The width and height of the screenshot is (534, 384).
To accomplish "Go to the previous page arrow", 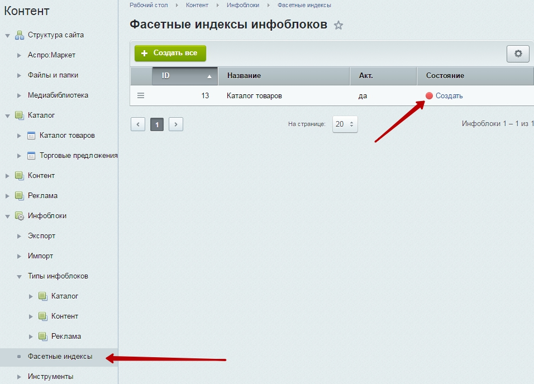I will (x=138, y=124).
